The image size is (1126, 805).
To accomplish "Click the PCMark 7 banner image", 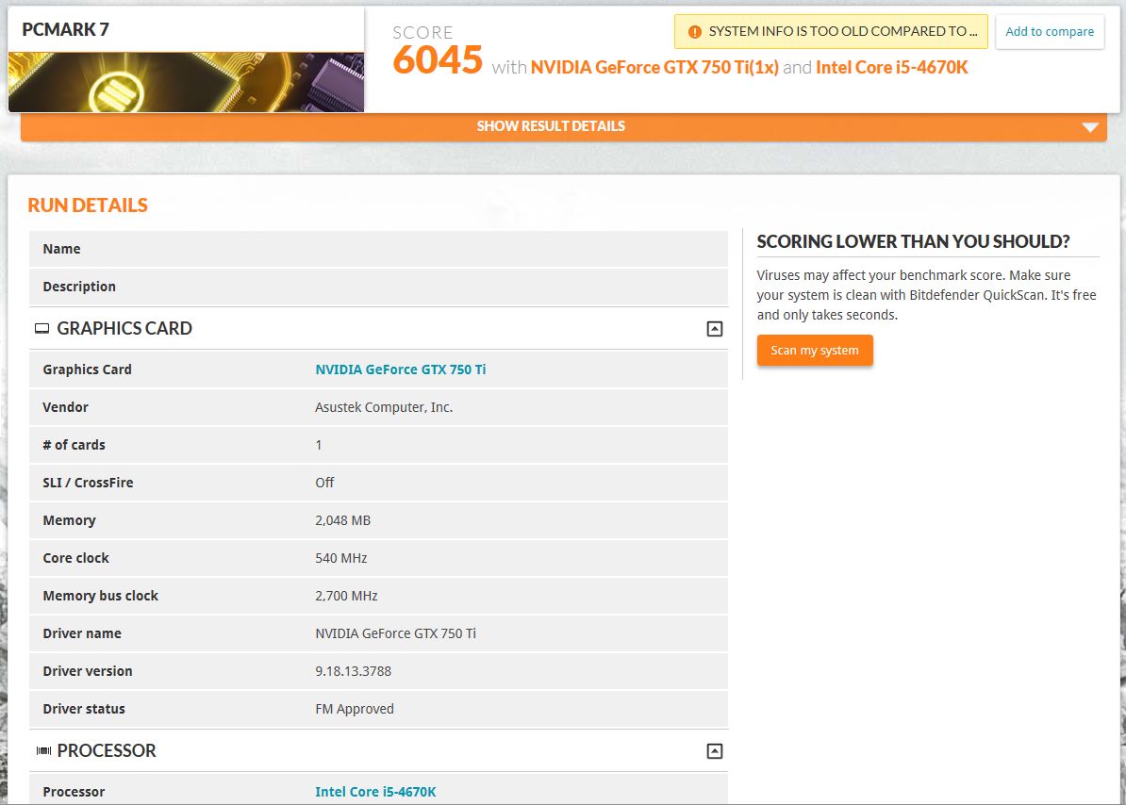I will [186, 82].
